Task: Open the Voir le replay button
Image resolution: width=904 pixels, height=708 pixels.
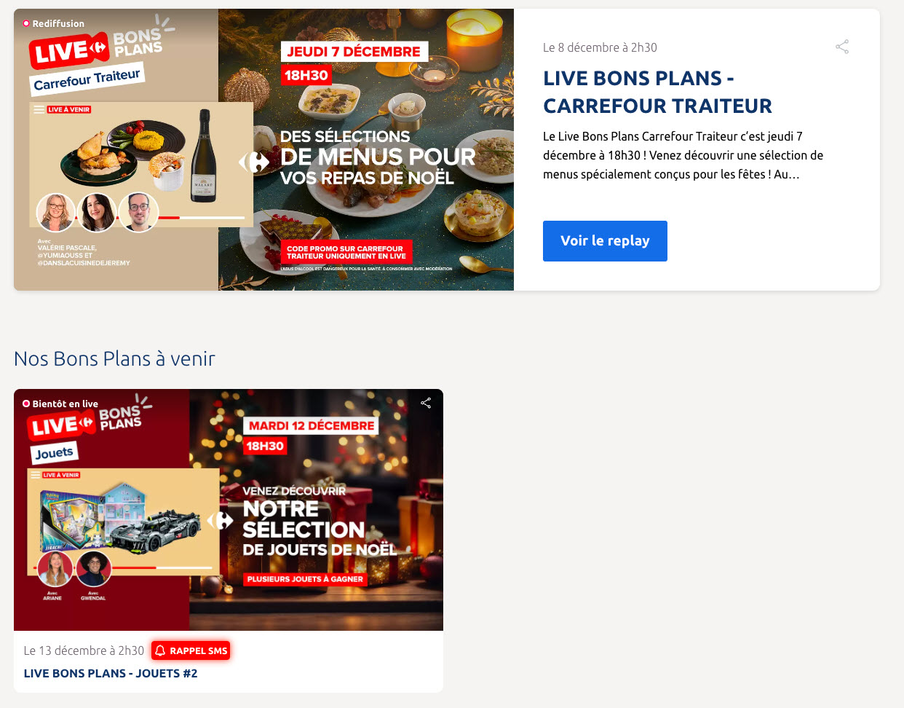Action: [x=605, y=241]
